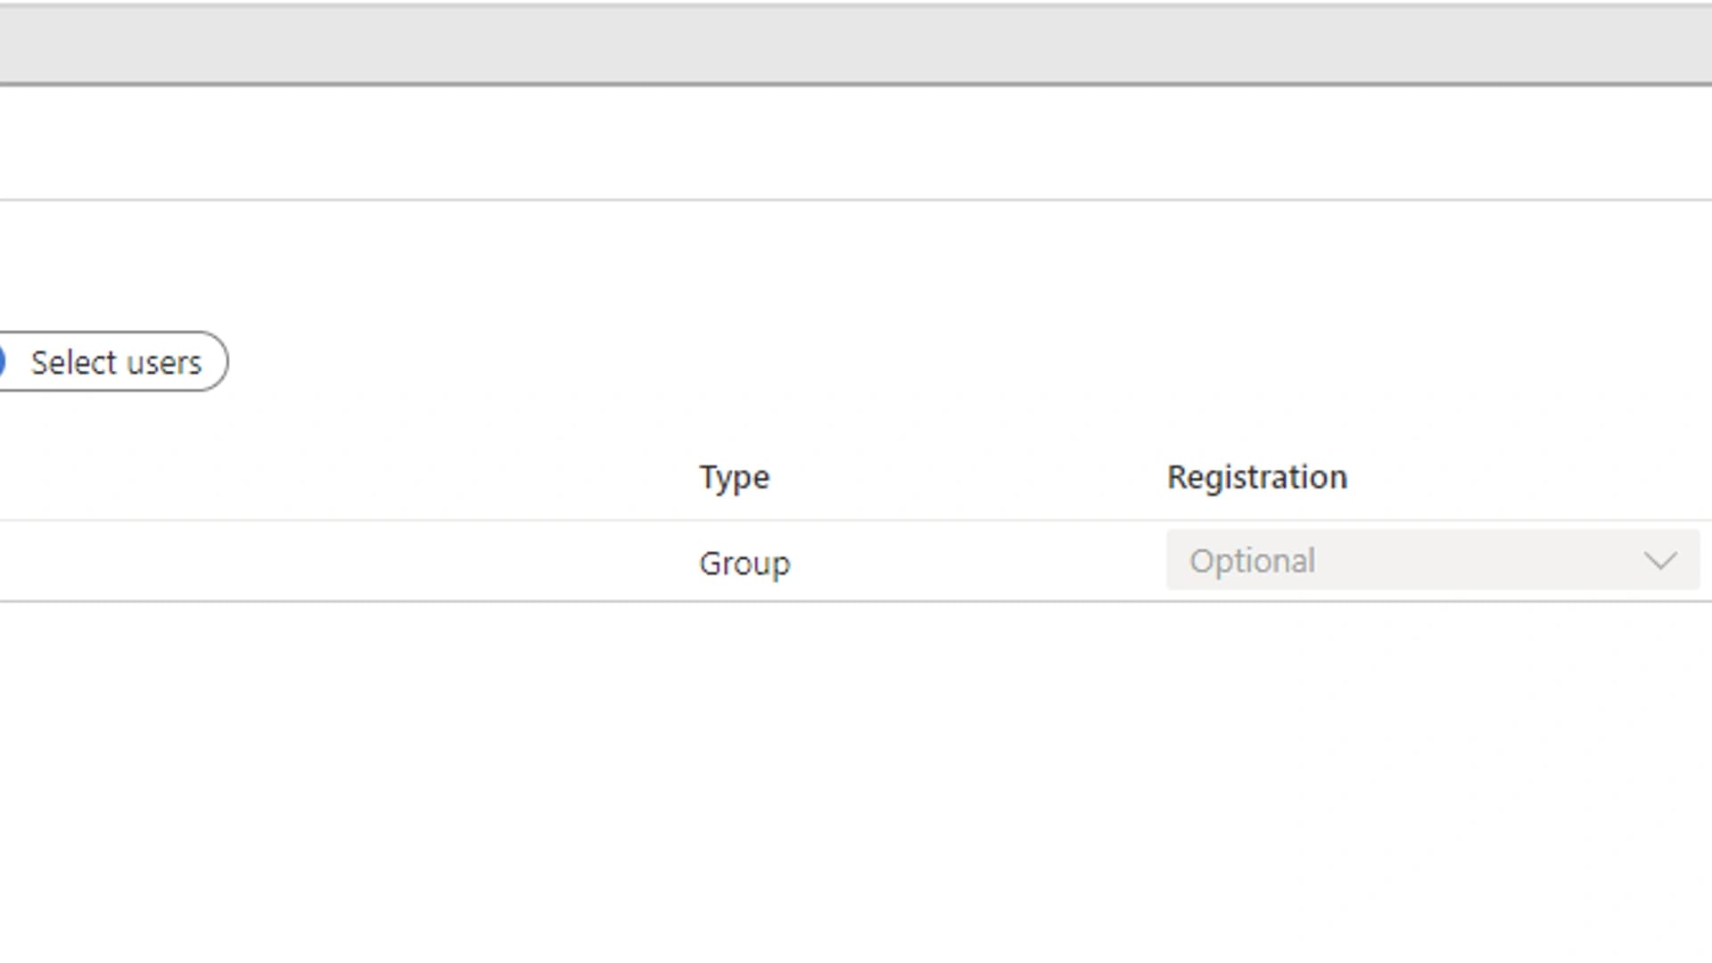
Task: Click the gray title bar at top
Action: tap(856, 45)
